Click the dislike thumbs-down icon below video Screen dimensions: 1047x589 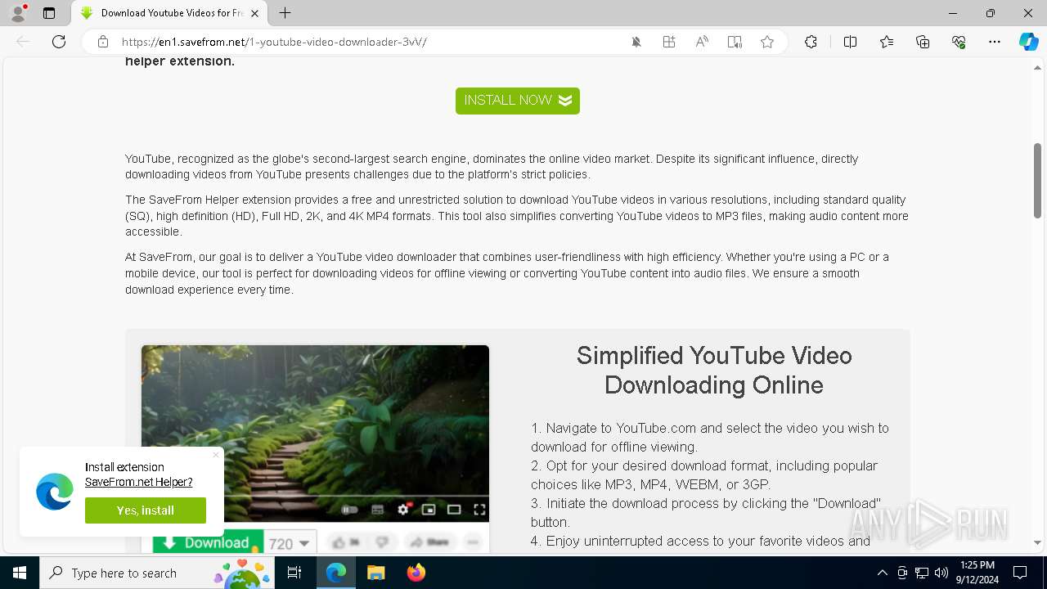tap(382, 542)
